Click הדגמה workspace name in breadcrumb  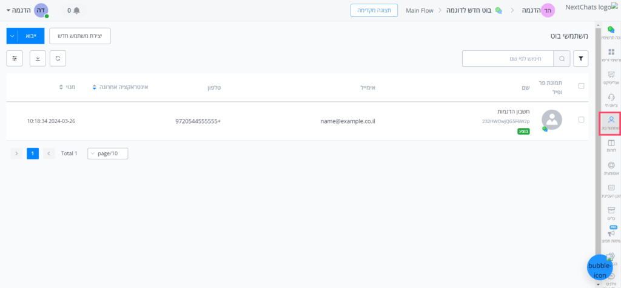[x=531, y=11]
